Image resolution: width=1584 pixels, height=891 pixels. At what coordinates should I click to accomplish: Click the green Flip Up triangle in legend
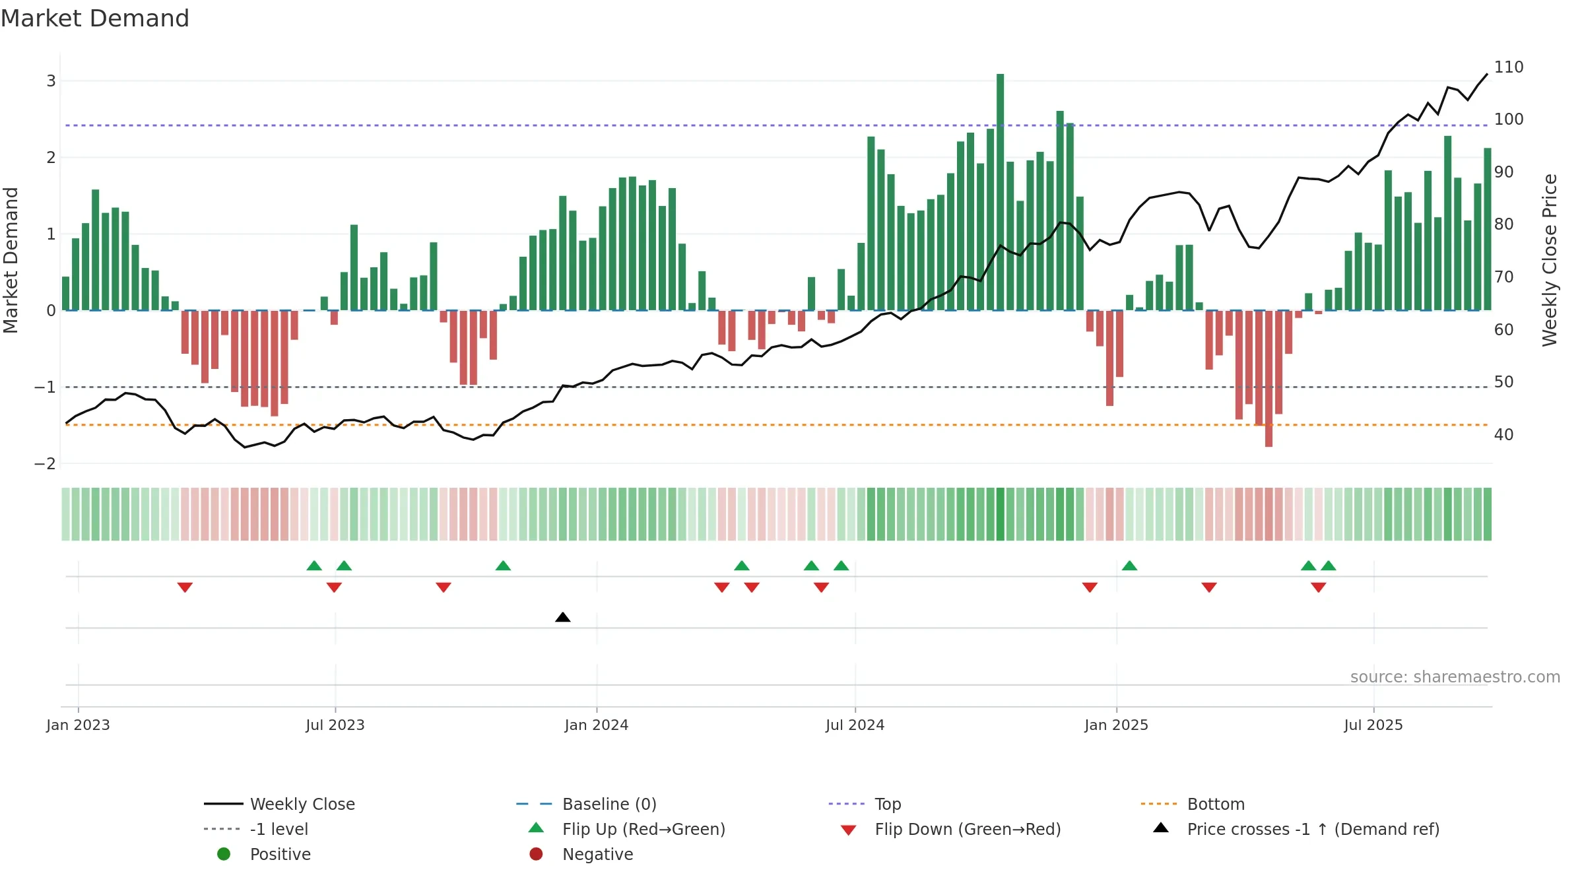click(537, 828)
